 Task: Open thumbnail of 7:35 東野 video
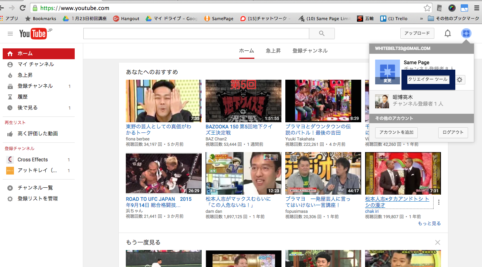[164, 101]
